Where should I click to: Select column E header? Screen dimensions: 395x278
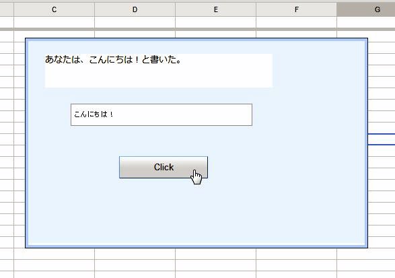click(x=215, y=9)
